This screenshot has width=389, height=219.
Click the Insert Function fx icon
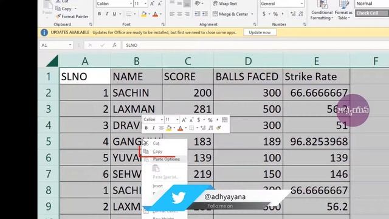click(x=114, y=45)
